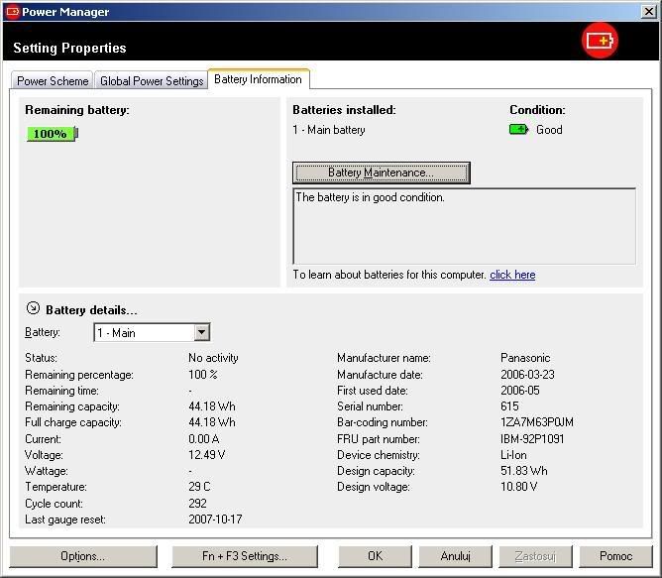This screenshot has width=662, height=578.
Task: Click the green battery condition icon
Action: point(518,130)
